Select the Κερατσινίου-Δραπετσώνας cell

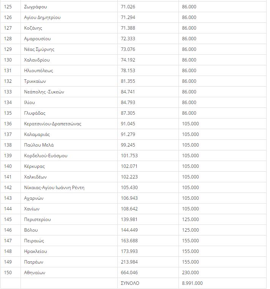click(x=69, y=124)
